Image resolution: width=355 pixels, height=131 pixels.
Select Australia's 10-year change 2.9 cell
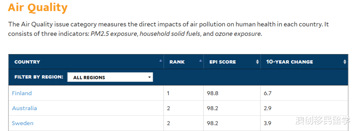click(268, 108)
